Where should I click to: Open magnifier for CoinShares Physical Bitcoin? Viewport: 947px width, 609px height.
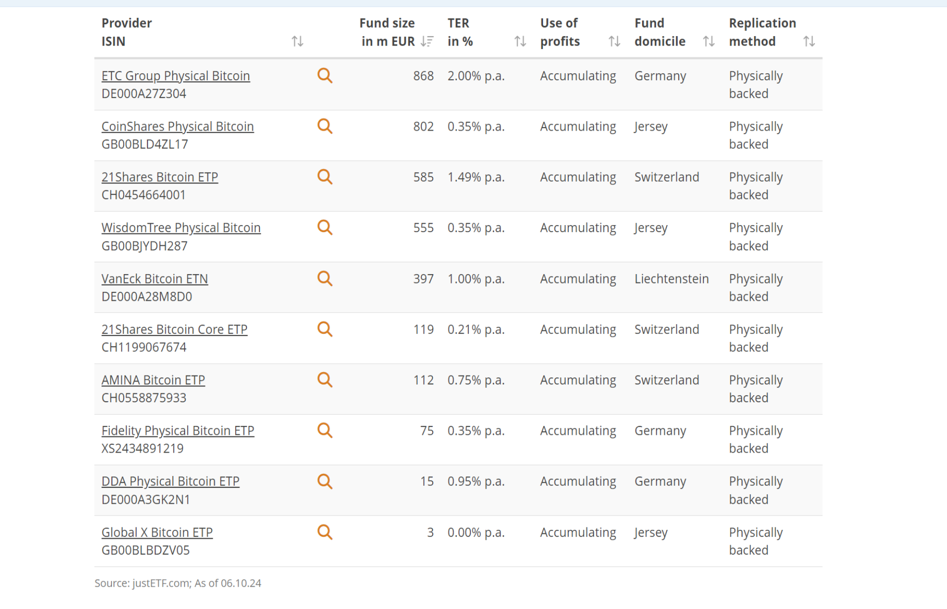325,126
